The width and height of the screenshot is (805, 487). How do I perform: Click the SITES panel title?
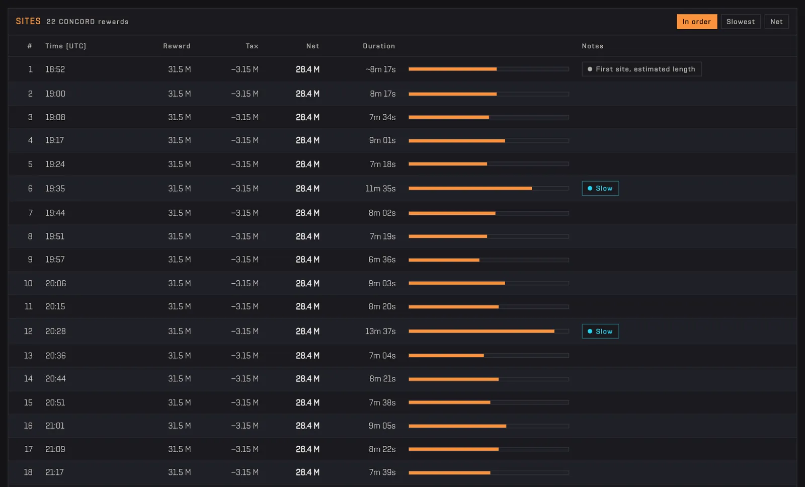28,21
